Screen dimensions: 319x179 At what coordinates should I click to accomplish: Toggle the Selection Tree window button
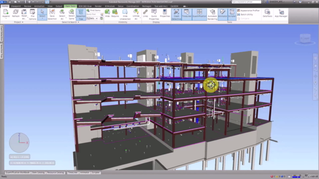(x=81, y=14)
